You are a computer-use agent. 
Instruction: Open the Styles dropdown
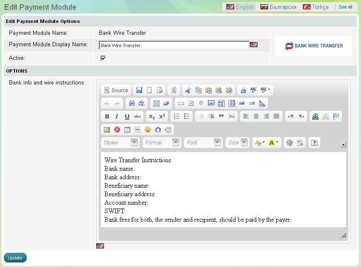(120, 143)
